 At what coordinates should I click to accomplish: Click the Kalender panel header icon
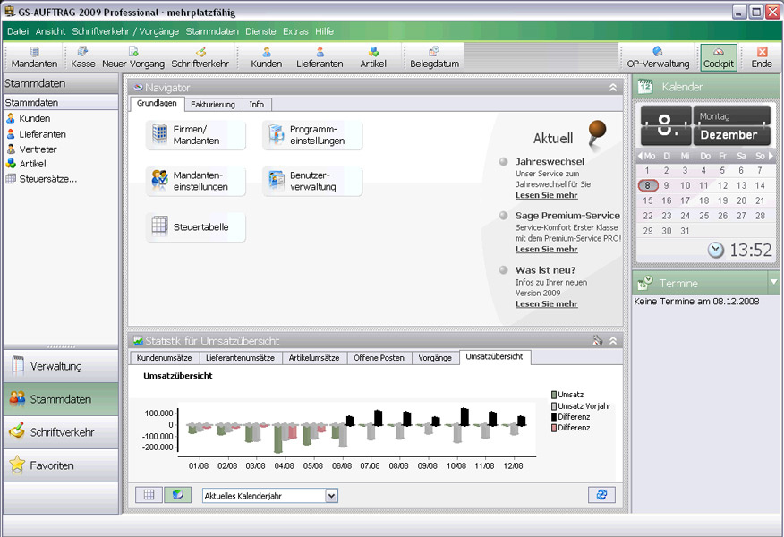coord(645,86)
